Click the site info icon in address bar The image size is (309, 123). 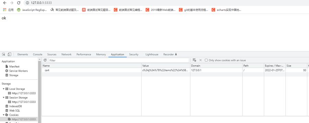pyautogui.click(x=27, y=3)
